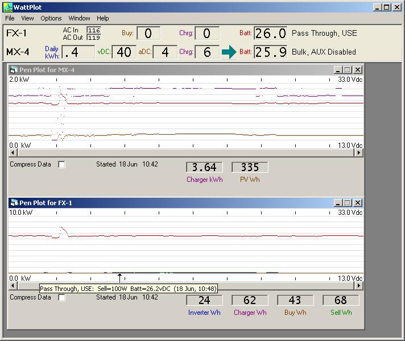Click the WattPlot application icon in title bar
The height and width of the screenshot is (341, 405).
point(7,7)
